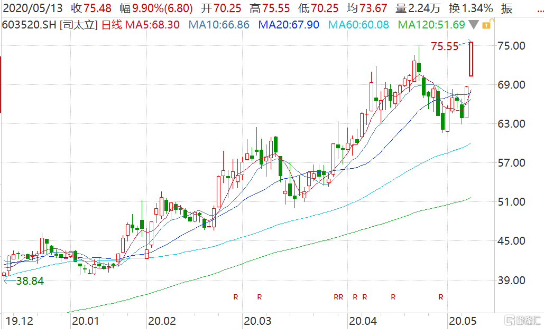Image resolution: width=544 pixels, height=329 pixels.
Task: Select the MA10:66.86 moving average label
Action: pyautogui.click(x=219, y=25)
